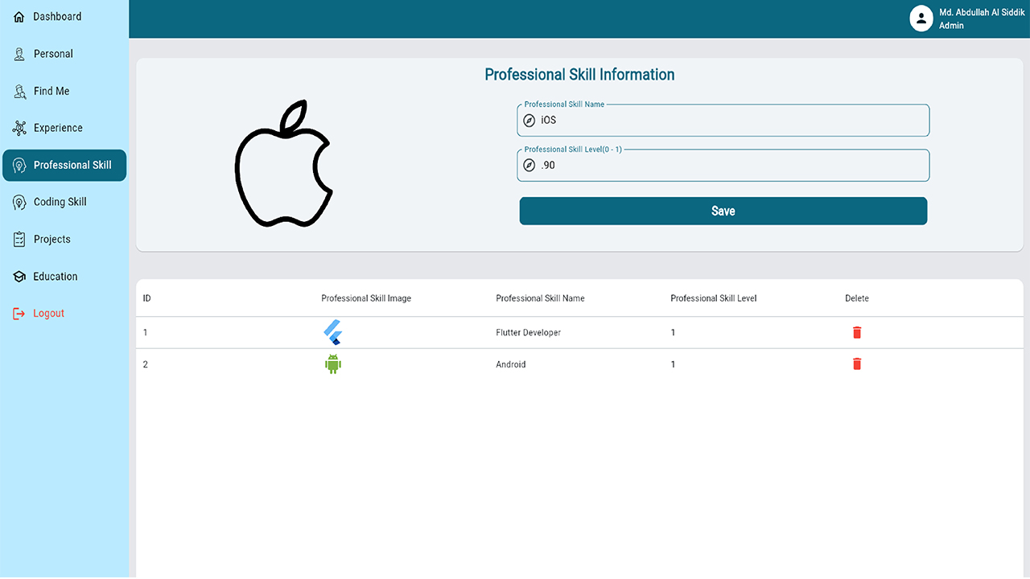
Task: Open the Coding Skill section
Action: (64, 202)
